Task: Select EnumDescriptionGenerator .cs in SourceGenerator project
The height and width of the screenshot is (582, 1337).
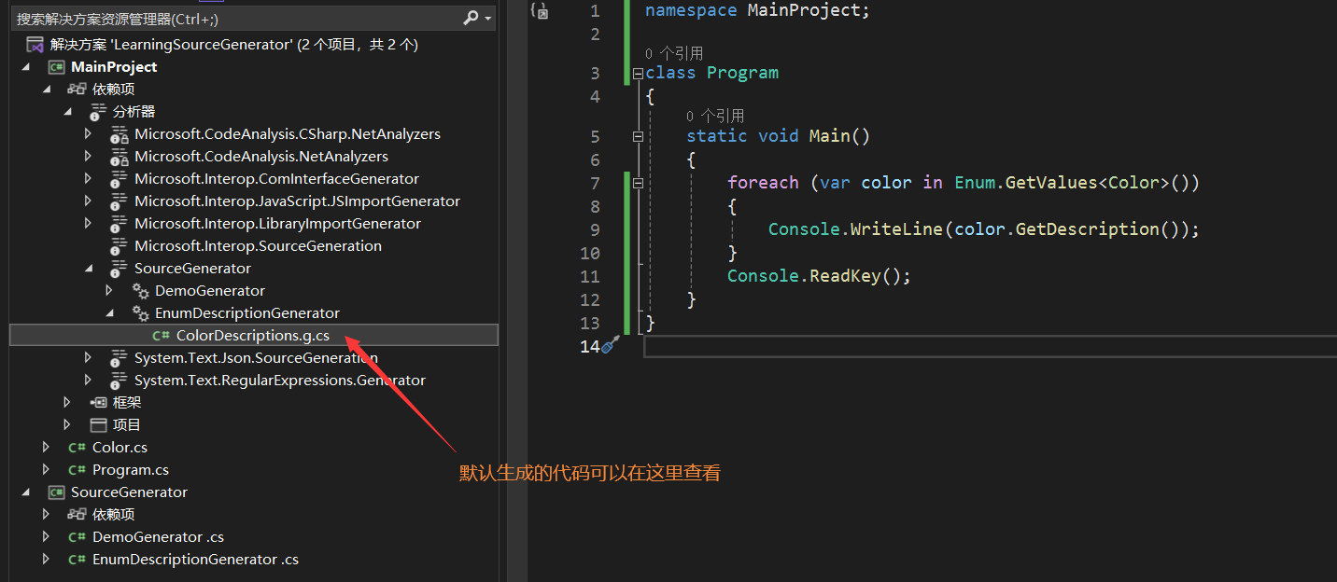Action: (x=195, y=560)
